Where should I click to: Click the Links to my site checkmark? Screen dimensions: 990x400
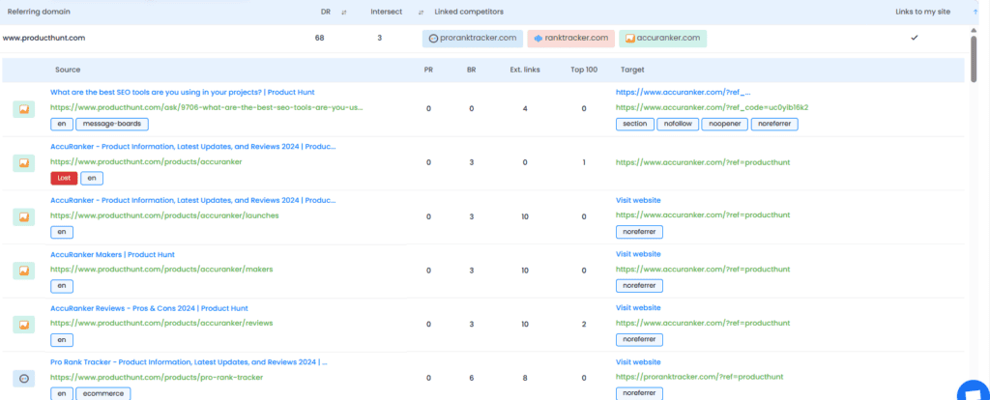click(915, 38)
